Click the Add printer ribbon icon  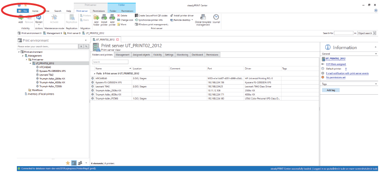[x=112, y=17]
